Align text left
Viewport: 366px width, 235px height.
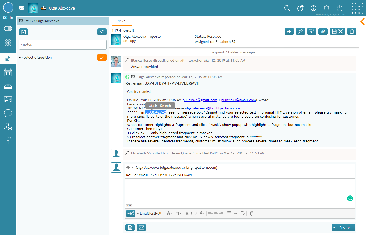pyautogui.click(x=210, y=213)
